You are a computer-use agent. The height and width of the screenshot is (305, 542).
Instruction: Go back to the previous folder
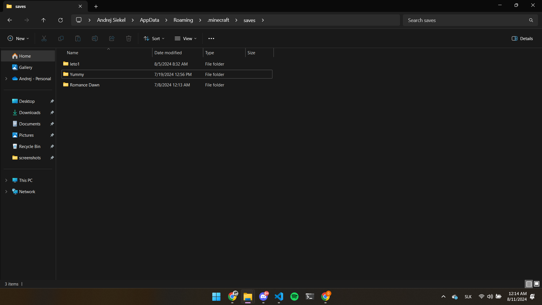point(10,20)
